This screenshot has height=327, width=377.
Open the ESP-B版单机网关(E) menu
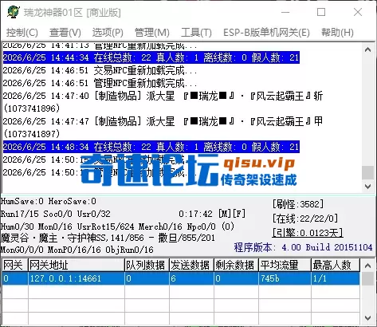(266, 33)
